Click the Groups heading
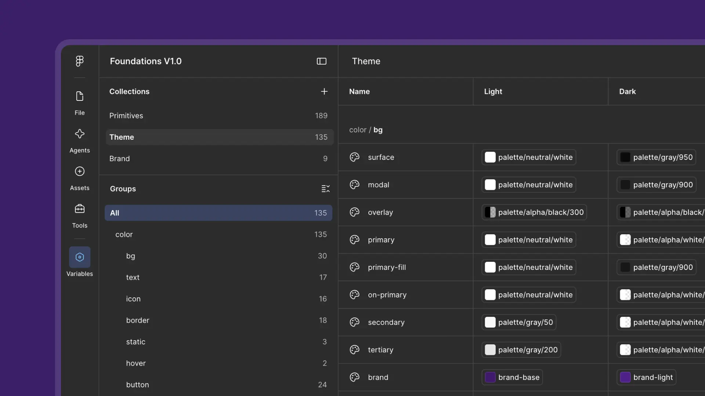 point(123,188)
